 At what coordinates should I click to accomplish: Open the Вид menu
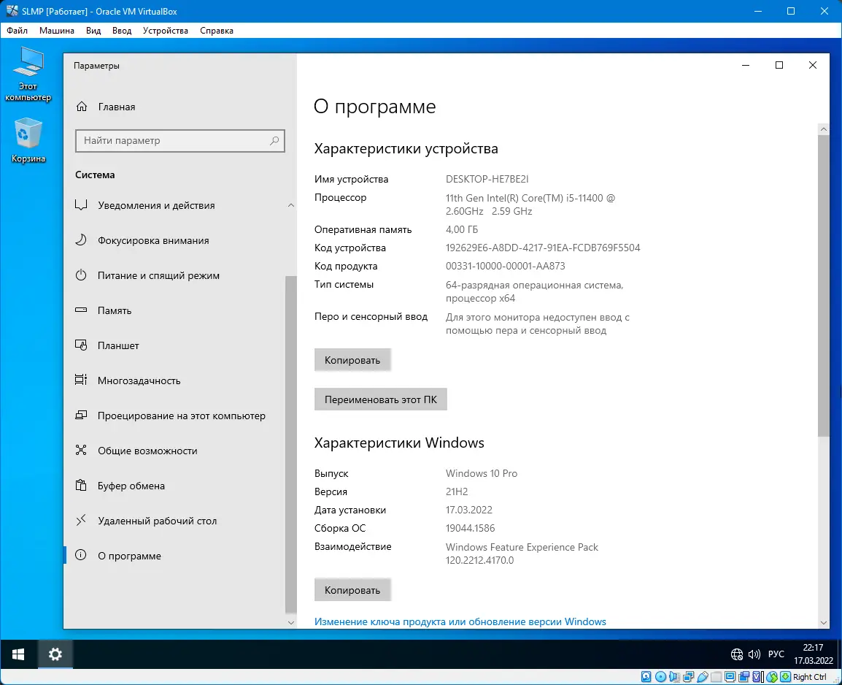pyautogui.click(x=93, y=31)
